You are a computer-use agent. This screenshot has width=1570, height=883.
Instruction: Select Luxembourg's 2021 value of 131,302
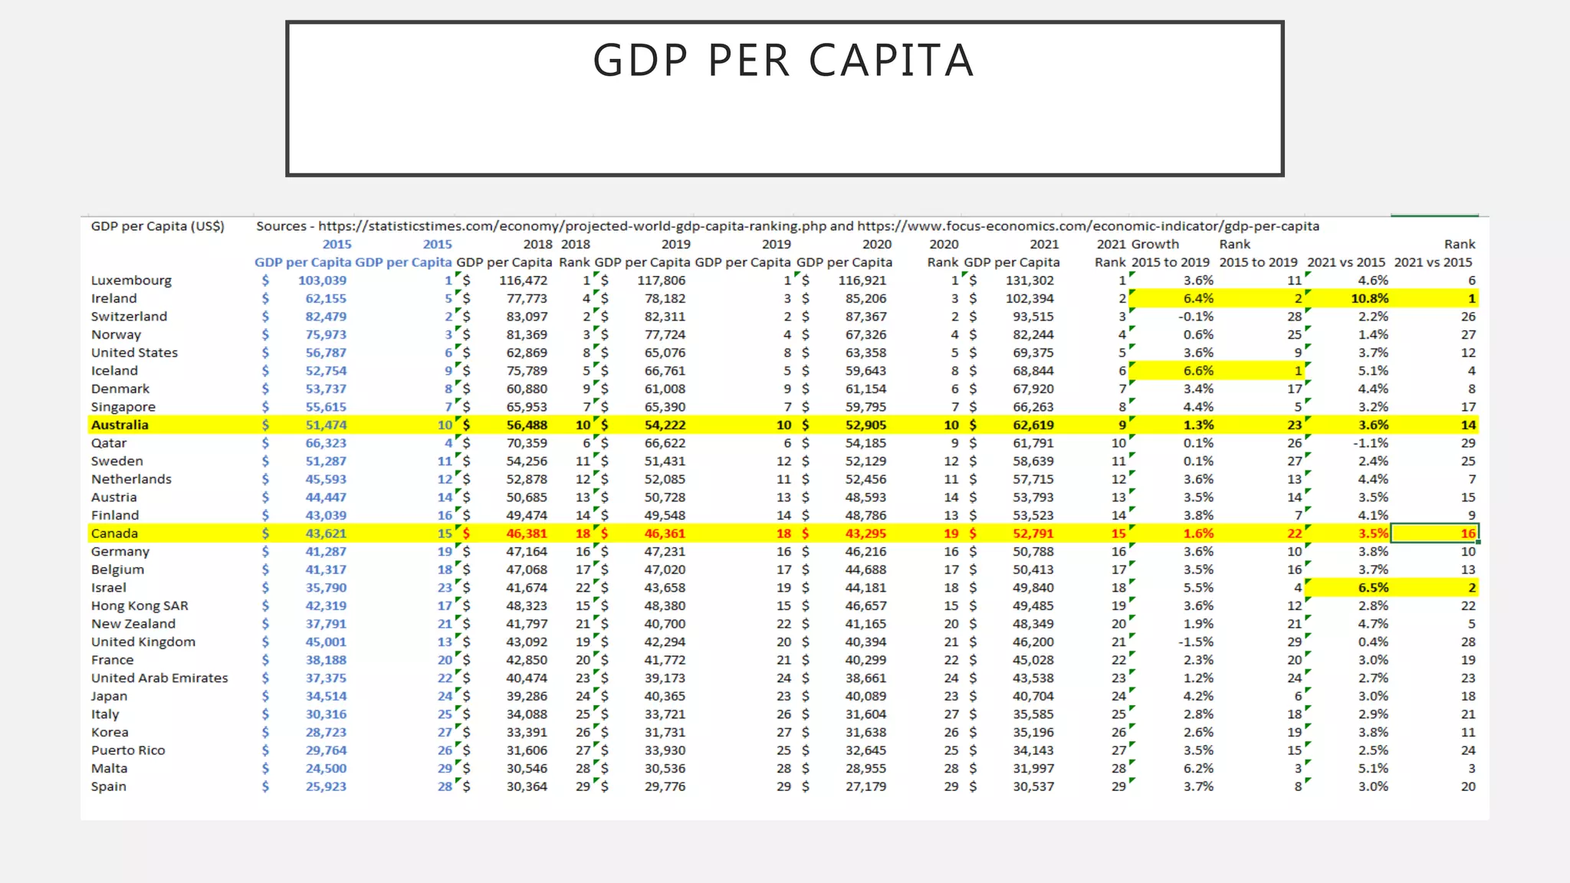1029,281
